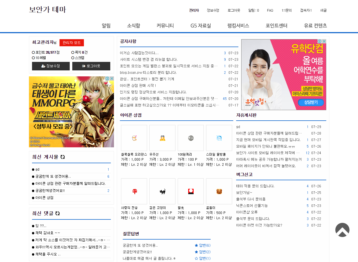Click the 곰돌이 bear icon in the shop
Image resolution: width=358 pixels, height=262 pixels.
tap(219, 191)
